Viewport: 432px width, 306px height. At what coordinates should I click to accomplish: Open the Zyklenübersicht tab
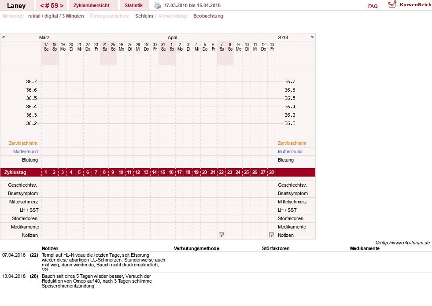pos(92,6)
